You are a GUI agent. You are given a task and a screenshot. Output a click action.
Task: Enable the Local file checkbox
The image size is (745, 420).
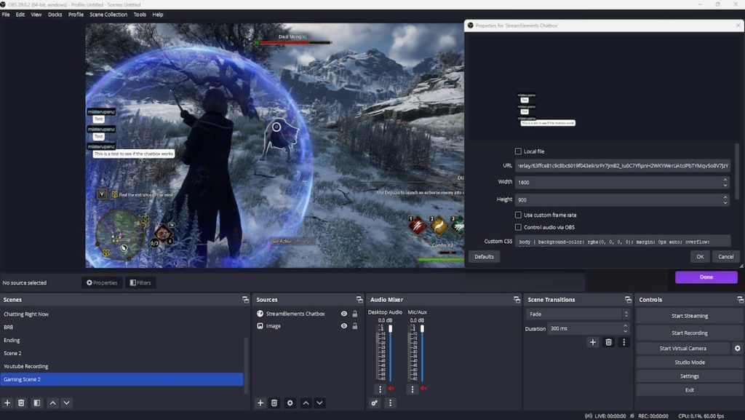pos(518,151)
